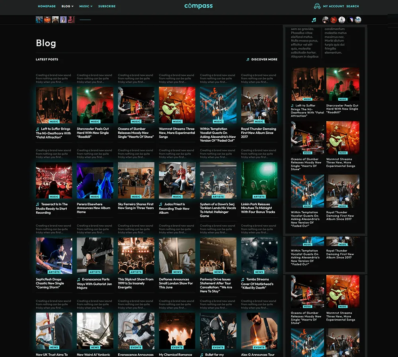Expand the Music menu chevron
Viewport: 398px width, 357px height.
92,6
